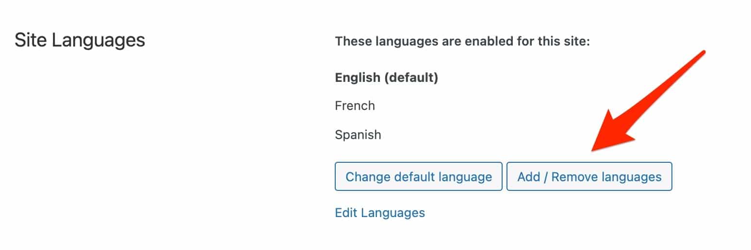The width and height of the screenshot is (751, 250).
Task: Select the French language entry
Action: click(x=355, y=106)
